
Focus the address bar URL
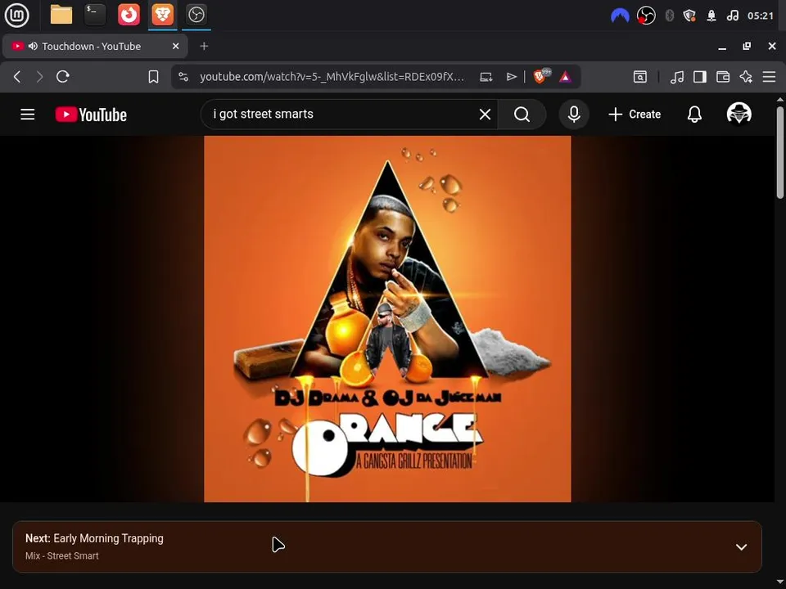click(332, 77)
